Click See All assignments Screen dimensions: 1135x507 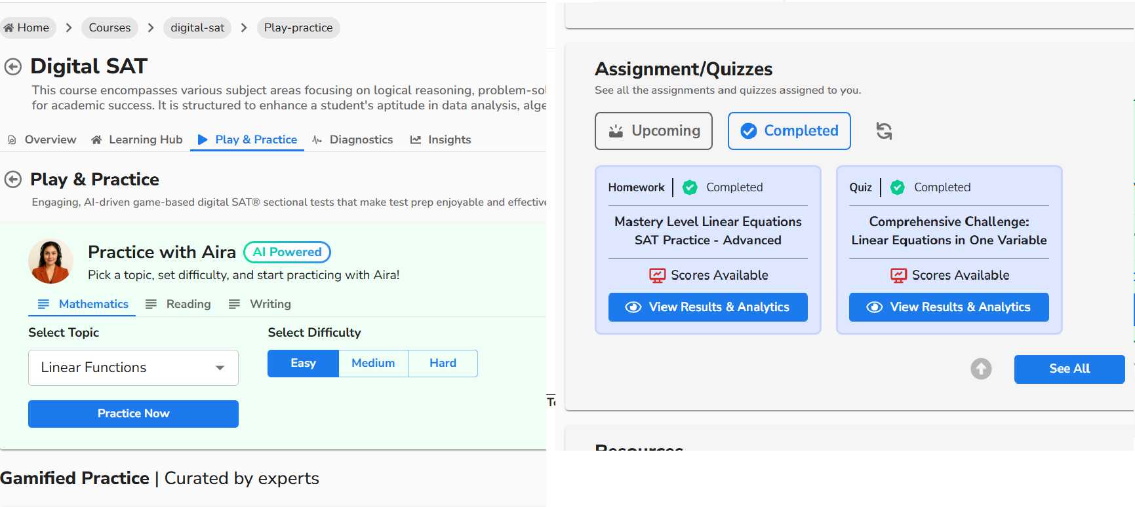tap(1069, 369)
